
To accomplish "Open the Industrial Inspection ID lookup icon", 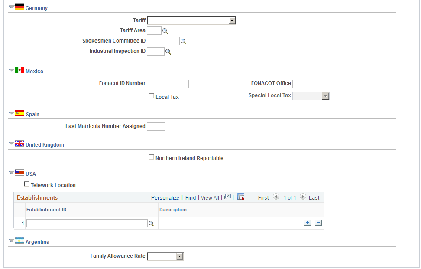I will pos(168,51).
